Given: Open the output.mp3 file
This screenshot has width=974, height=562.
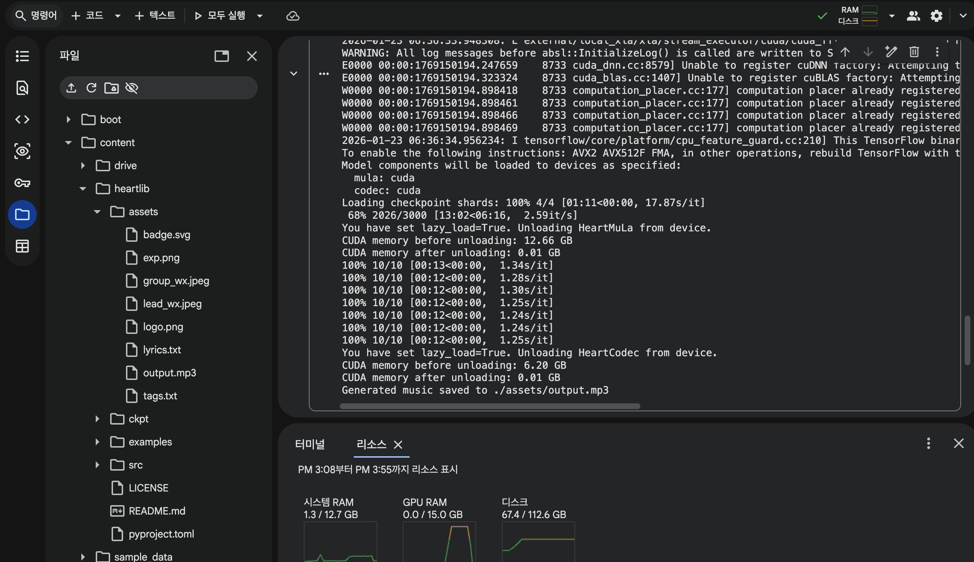Looking at the screenshot, I should (169, 372).
